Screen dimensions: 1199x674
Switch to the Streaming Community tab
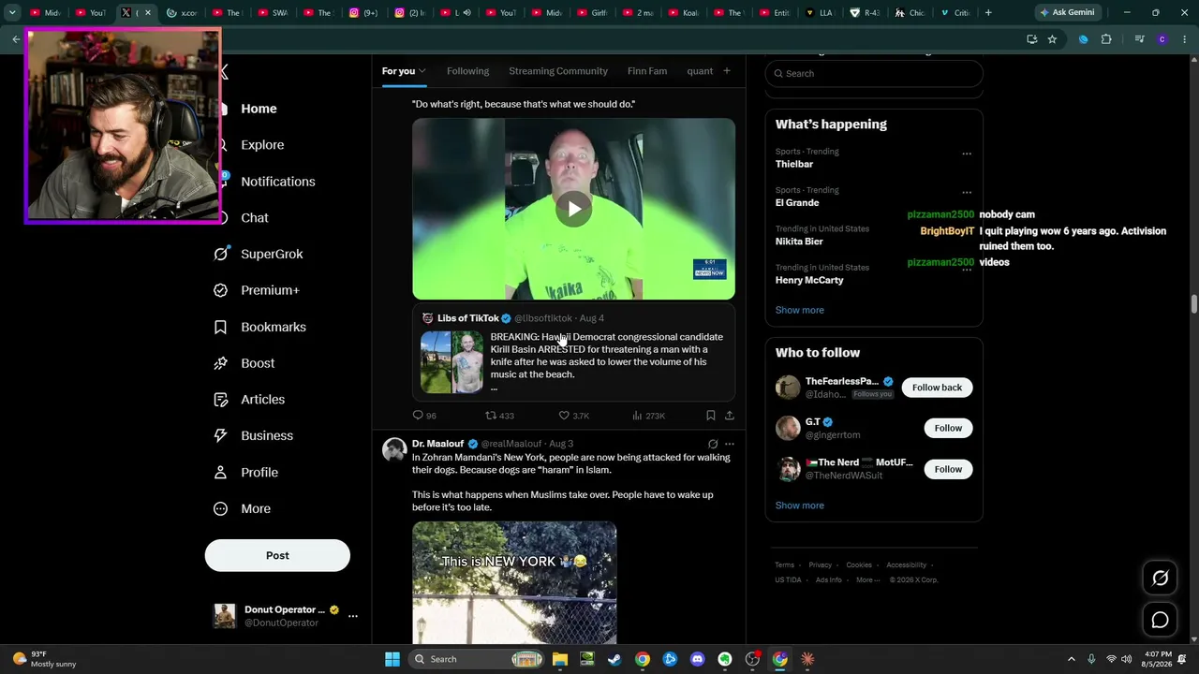pos(558,71)
